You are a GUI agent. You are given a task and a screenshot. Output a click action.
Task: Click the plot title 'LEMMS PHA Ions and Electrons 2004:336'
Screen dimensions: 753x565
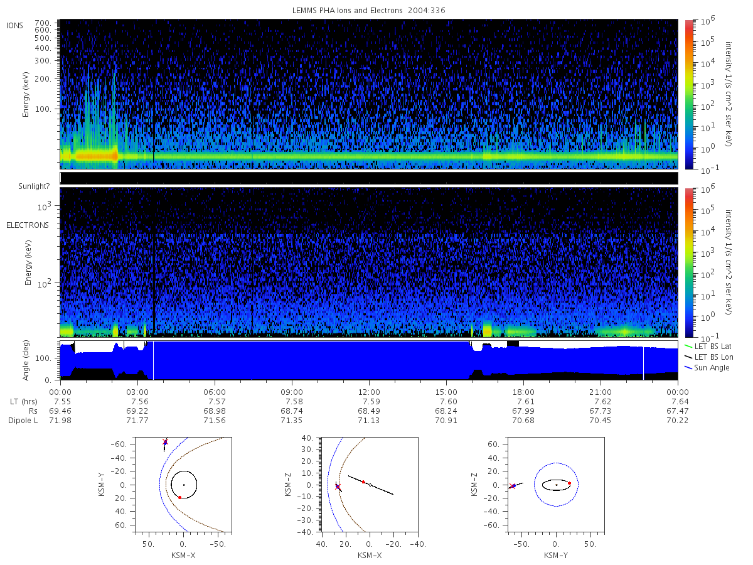(369, 11)
